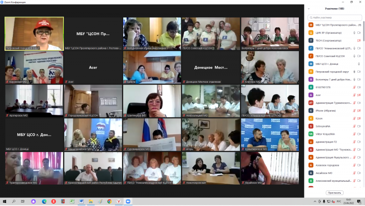Open Google Chrome from the taskbar
The height and width of the screenshot is (206, 365).
coord(109,201)
